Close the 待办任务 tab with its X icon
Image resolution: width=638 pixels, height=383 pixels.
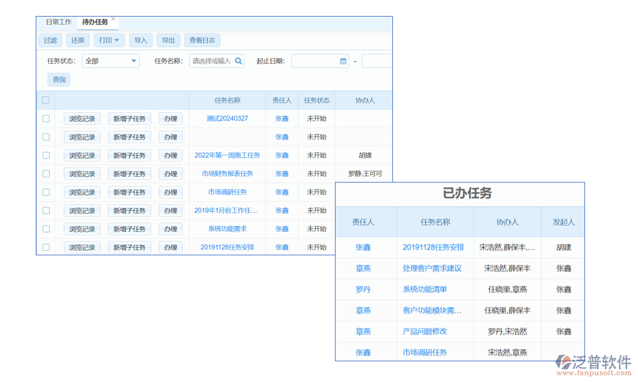click(114, 19)
